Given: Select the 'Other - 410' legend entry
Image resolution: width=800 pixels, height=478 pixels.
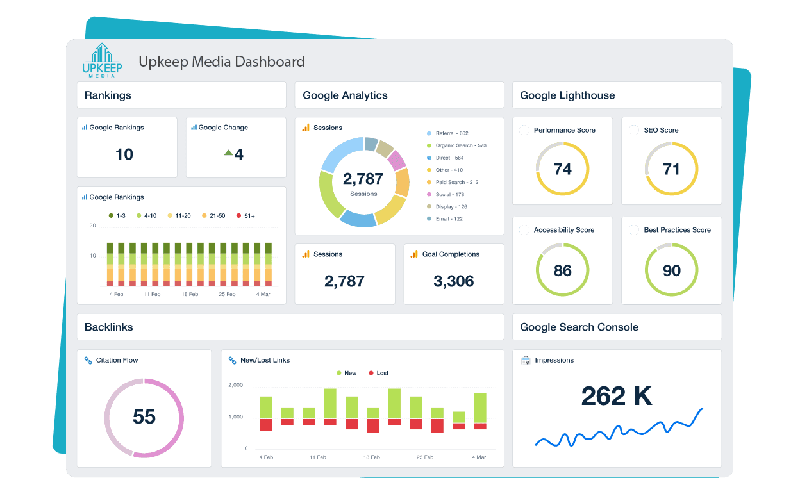Looking at the screenshot, I should [x=444, y=170].
